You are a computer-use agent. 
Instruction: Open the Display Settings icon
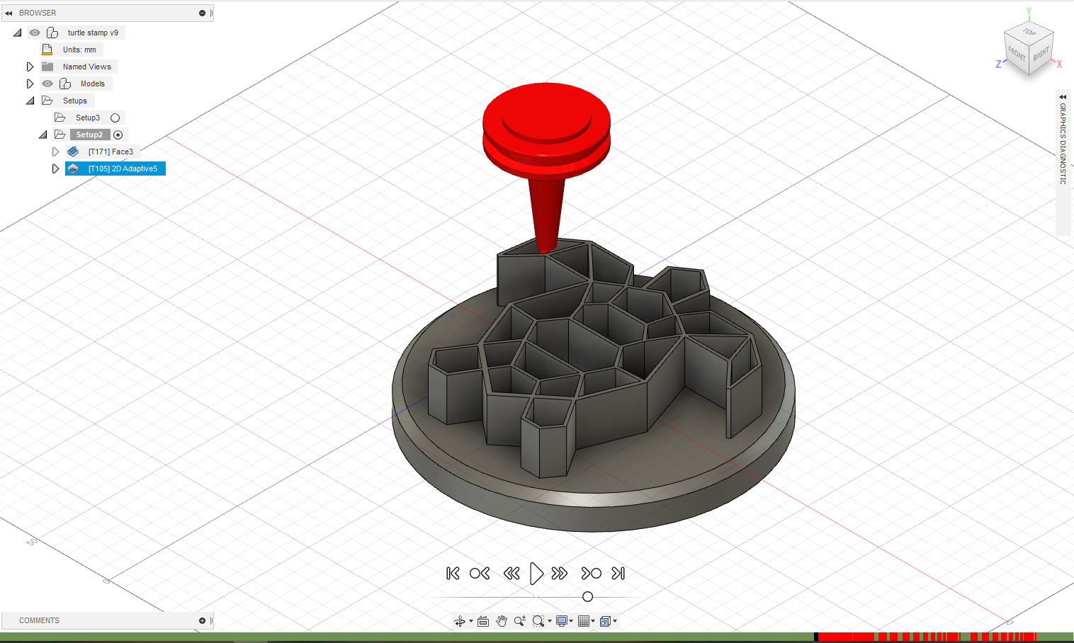(561, 621)
